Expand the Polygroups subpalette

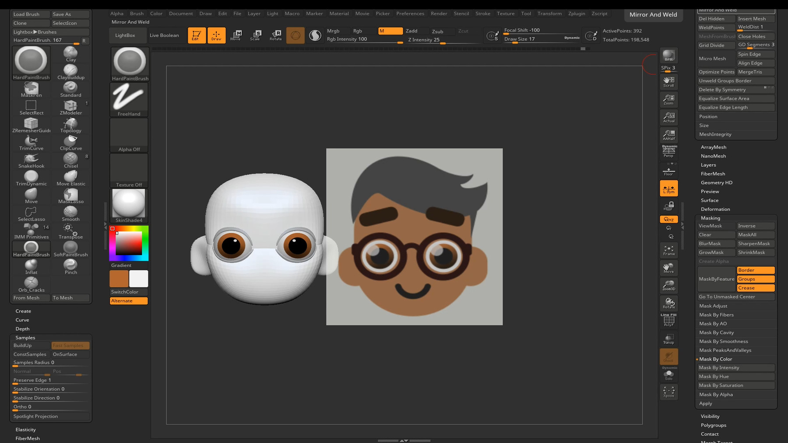[x=713, y=425]
